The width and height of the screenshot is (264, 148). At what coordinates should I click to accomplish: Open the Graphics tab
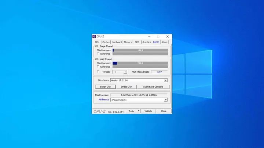coord(146,42)
